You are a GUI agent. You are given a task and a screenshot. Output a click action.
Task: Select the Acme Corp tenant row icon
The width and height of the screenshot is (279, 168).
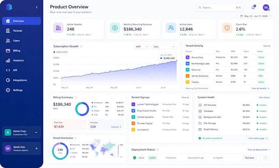click(x=188, y=58)
